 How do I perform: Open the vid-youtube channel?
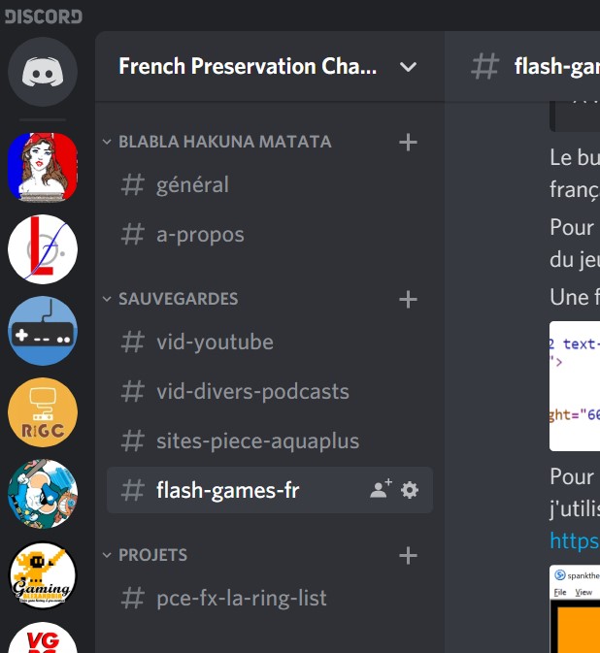click(x=270, y=342)
